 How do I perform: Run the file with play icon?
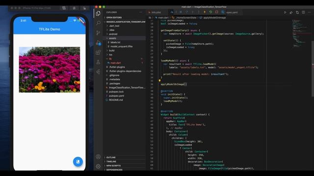285,12
